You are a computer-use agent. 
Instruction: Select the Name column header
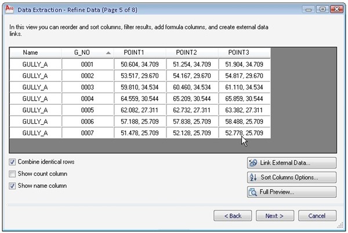(35, 53)
